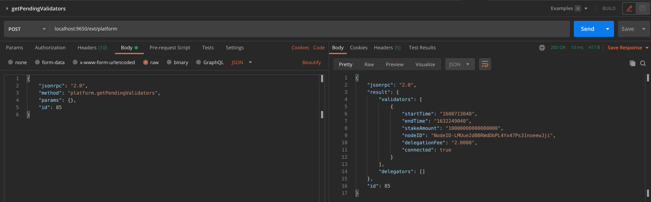651x202 pixels.
Task: Switch to the Authorization tab
Action: click(x=50, y=48)
